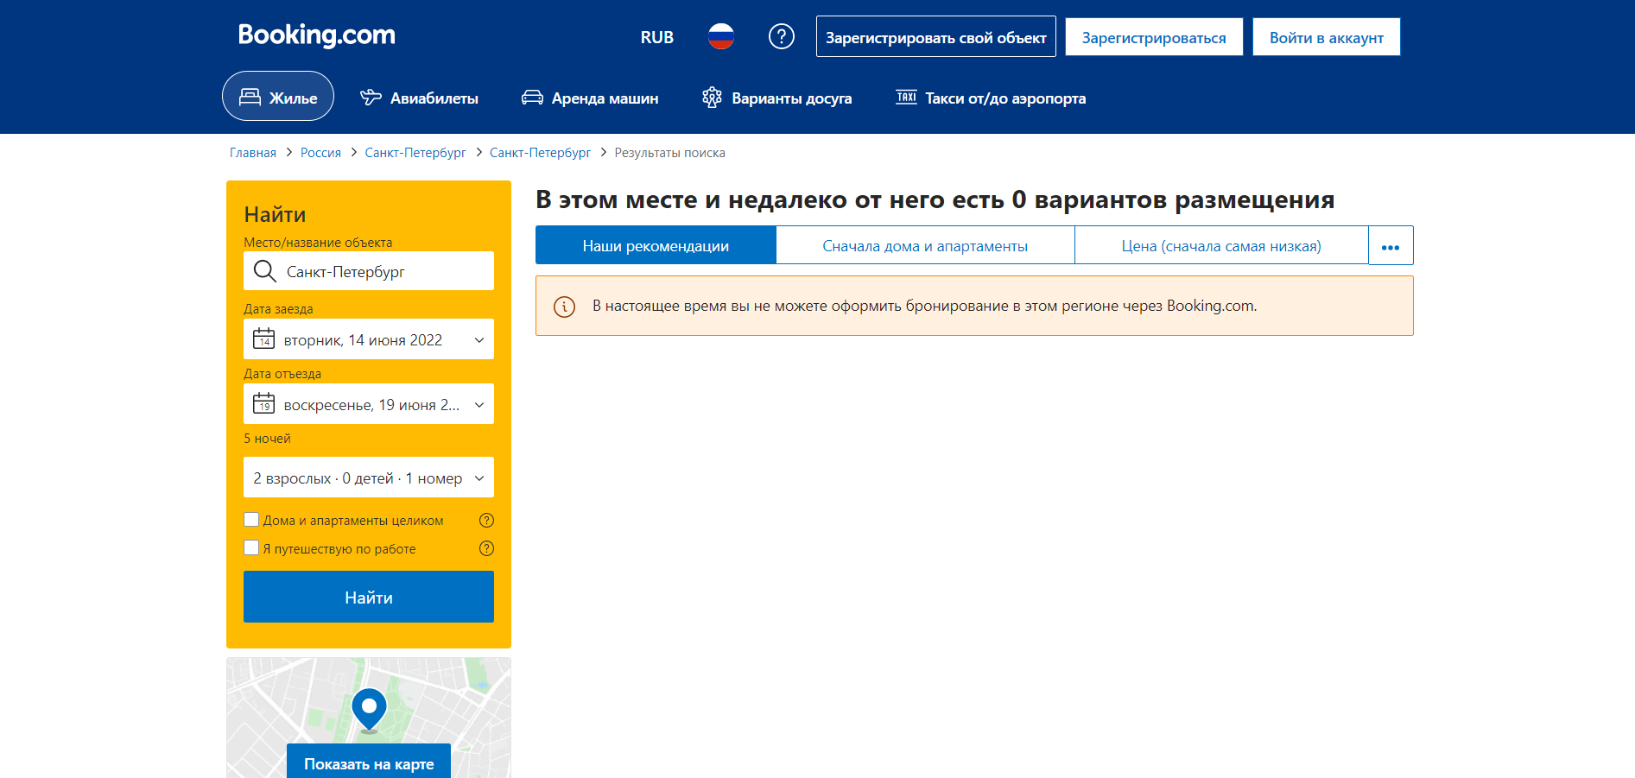This screenshot has height=778, width=1635.
Task: Click help icon beside Дома и апартаменты целиком
Action: [487, 520]
